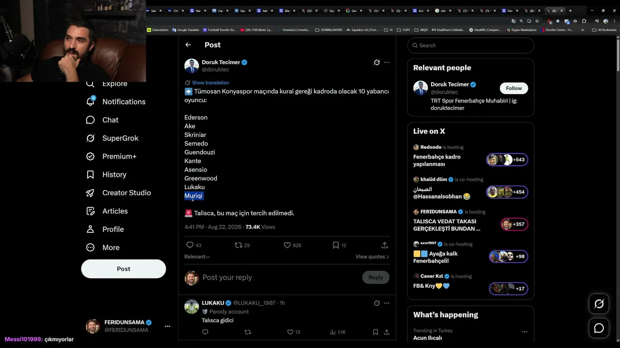
Task: Open the listener avatars pill showing +98
Action: coord(508,257)
